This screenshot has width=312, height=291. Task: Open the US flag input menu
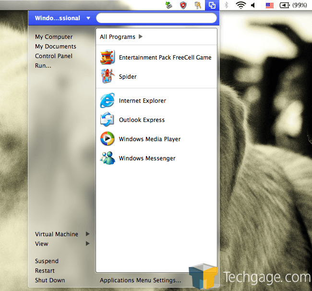[270, 5]
